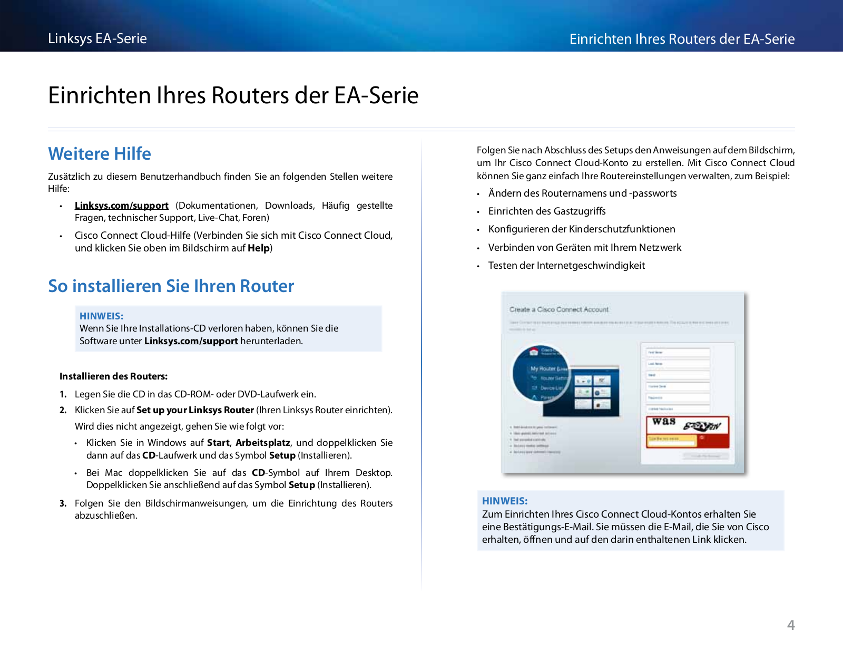The height and width of the screenshot is (652, 843).
Task: Click 'Wird dies nicht angezeigt, gehen Sie wie folgt vor:'
Action: point(179,426)
